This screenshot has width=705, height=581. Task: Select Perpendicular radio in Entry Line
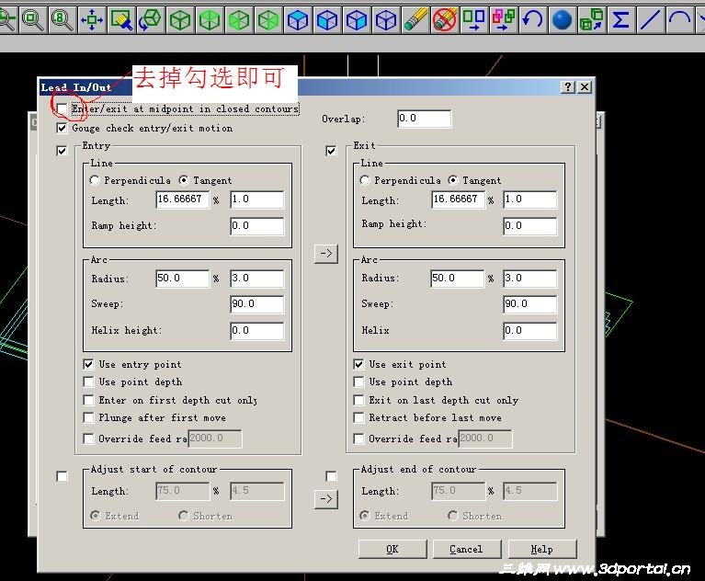pos(95,180)
